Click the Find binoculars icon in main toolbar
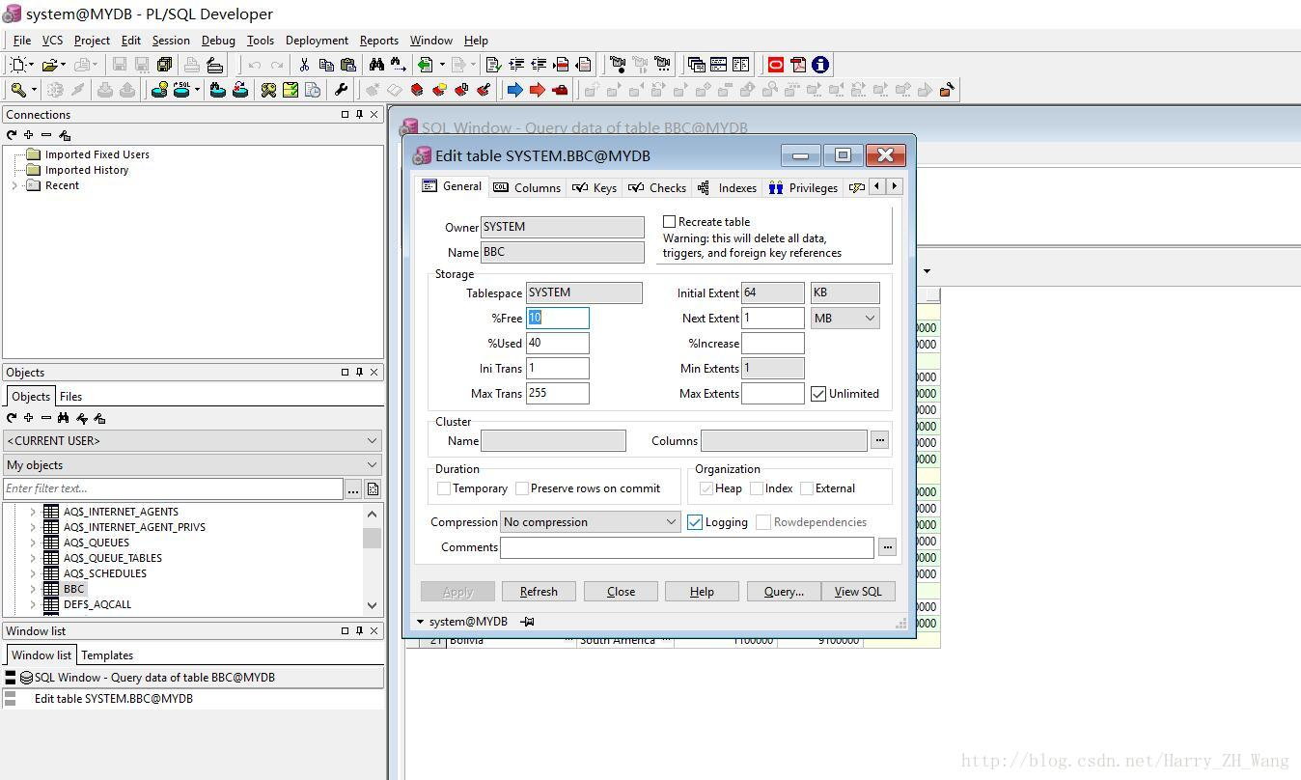This screenshot has width=1301, height=780. point(376,65)
